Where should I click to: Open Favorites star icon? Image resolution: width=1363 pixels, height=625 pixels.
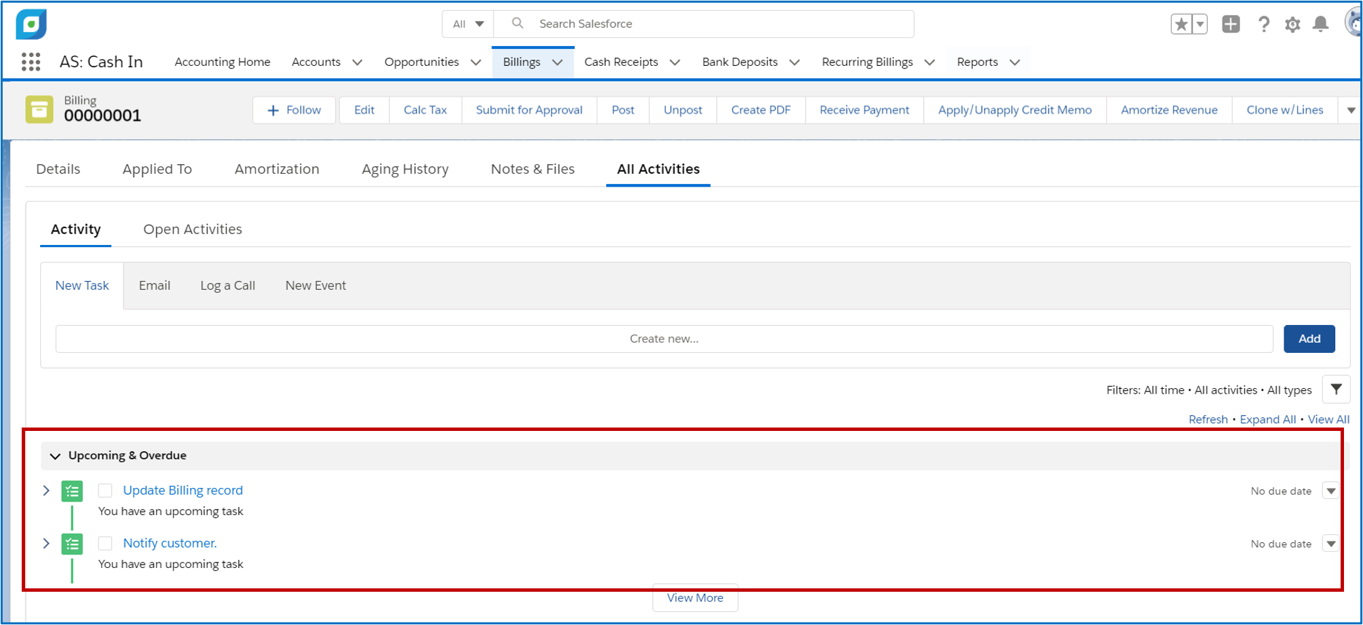(1181, 24)
